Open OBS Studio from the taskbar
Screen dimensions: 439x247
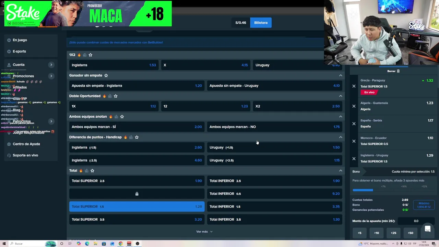[138, 244]
